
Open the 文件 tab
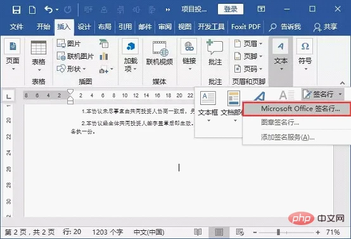click(16, 27)
